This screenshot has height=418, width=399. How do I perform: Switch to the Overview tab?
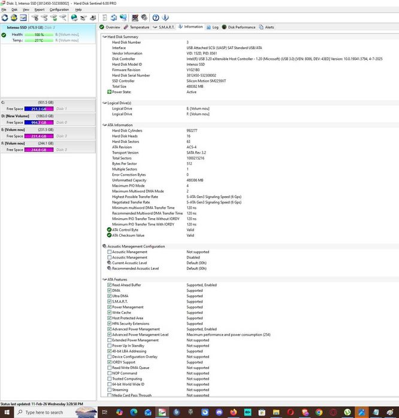[110, 27]
